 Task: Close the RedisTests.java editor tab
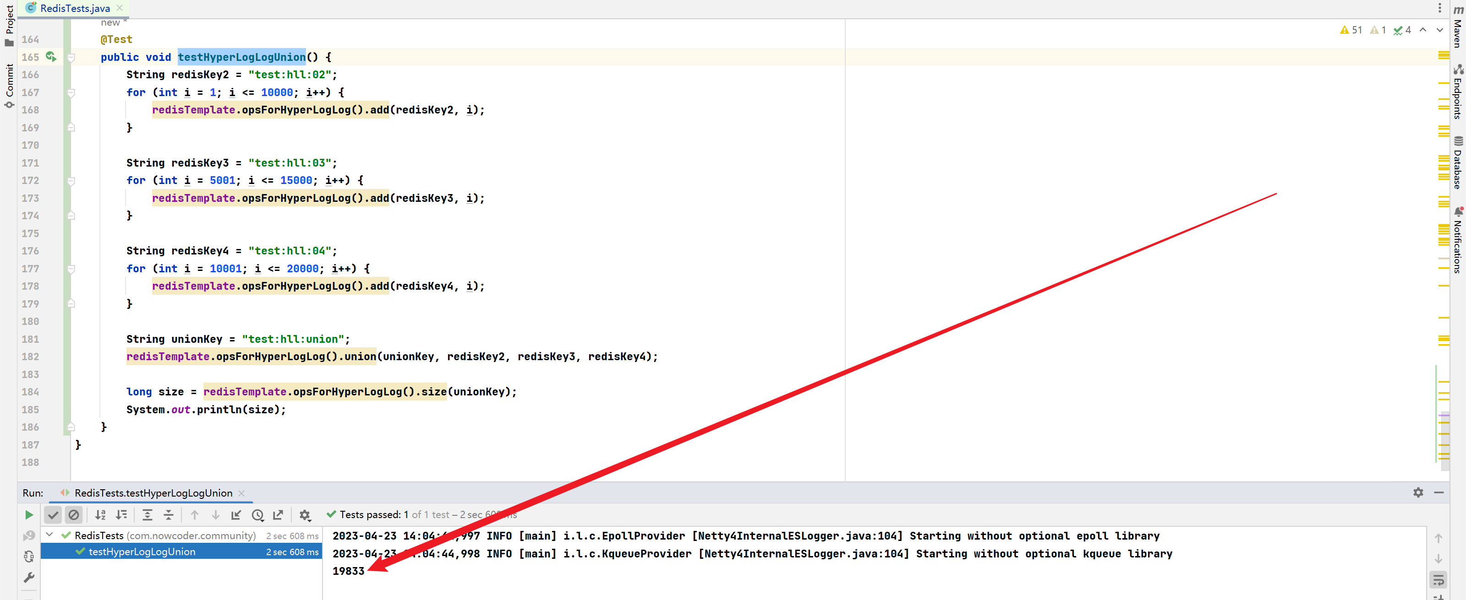pyautogui.click(x=120, y=8)
